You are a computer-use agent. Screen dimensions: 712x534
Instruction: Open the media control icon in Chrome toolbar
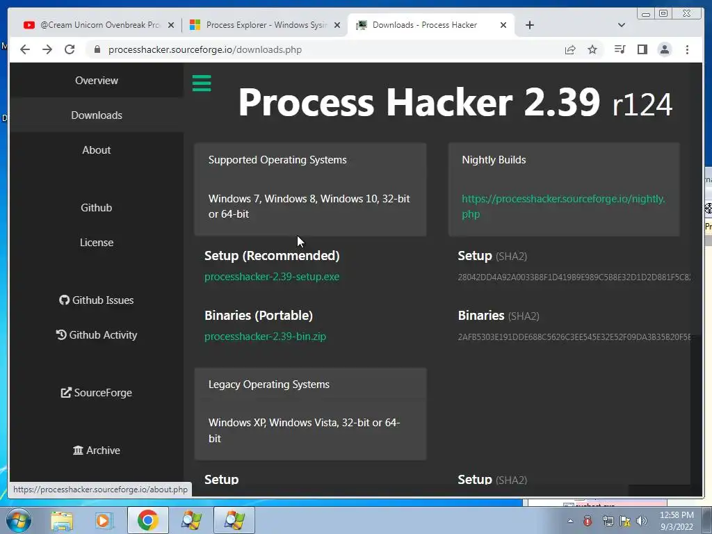point(620,49)
